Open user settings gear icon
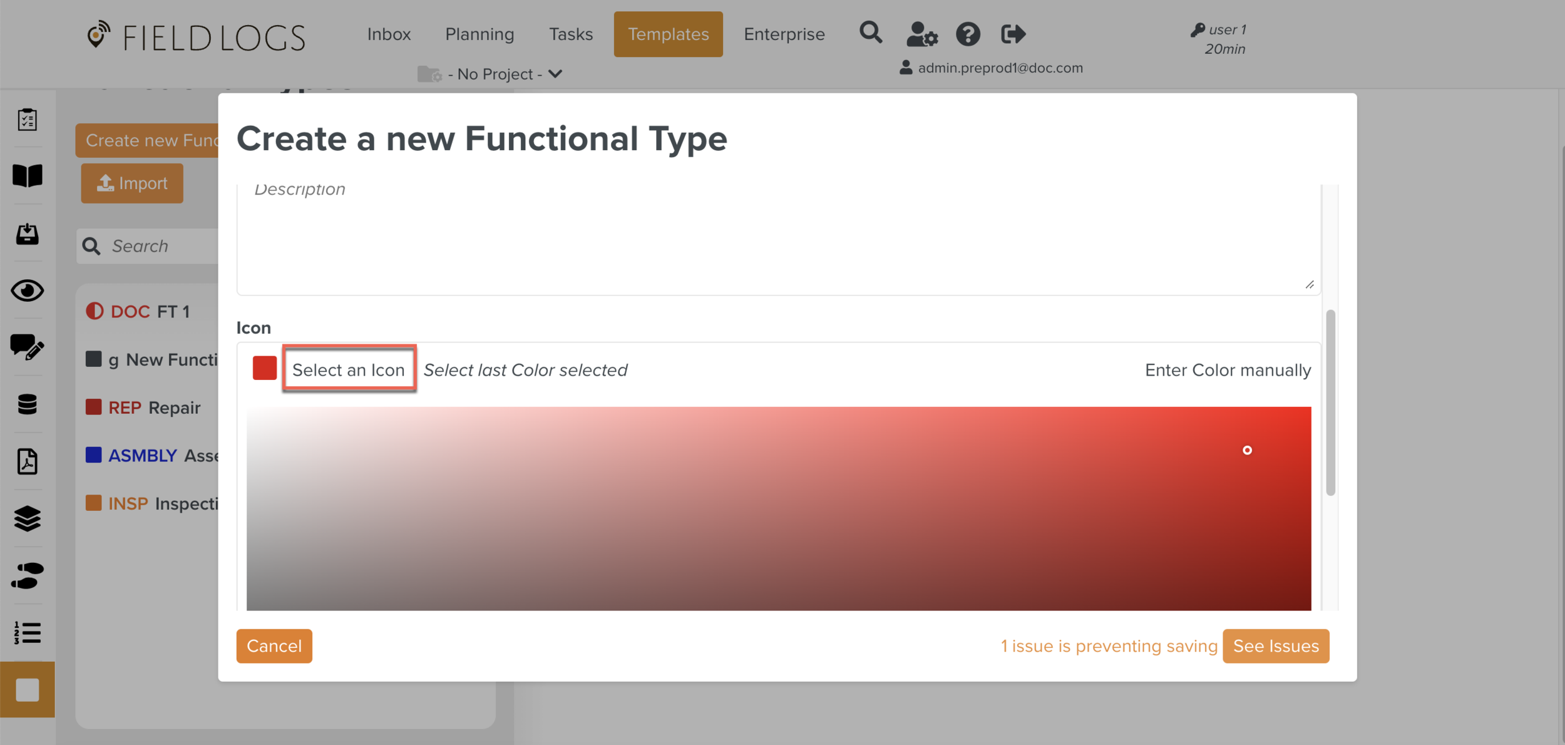This screenshot has height=745, width=1565. click(921, 34)
